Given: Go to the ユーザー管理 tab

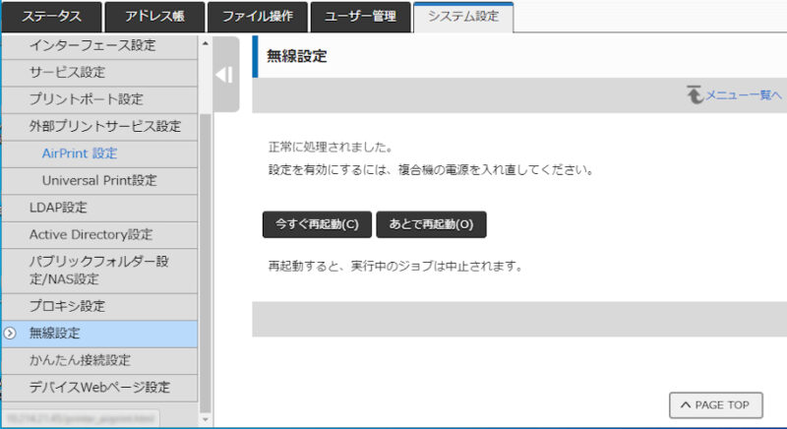Looking at the screenshot, I should click(x=361, y=17).
